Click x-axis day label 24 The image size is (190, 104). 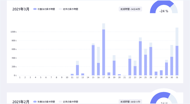140,77
